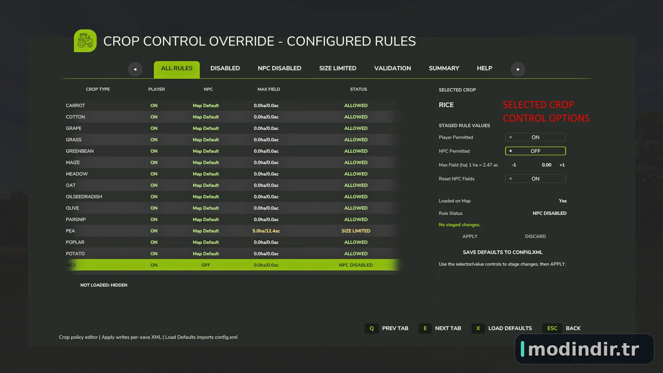Click PEA's 5.0ha/12.4ac max field value
The height and width of the screenshot is (373, 663).
pos(266,231)
